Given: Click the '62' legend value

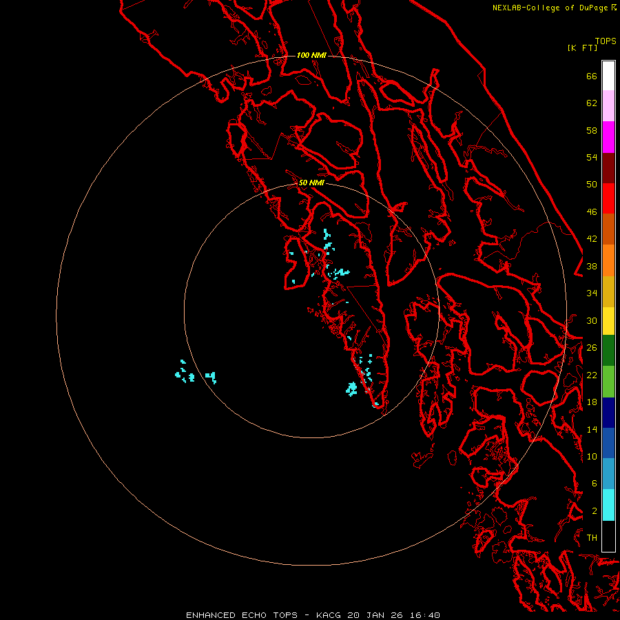Looking at the screenshot, I should 592,103.
